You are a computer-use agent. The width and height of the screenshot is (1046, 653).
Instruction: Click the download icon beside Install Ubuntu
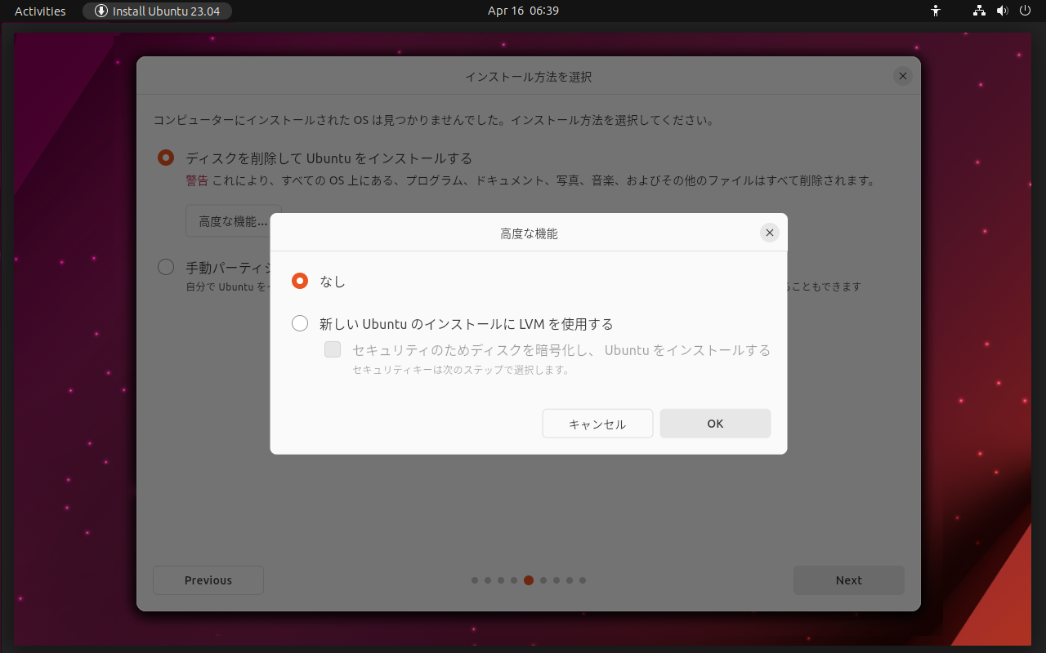(x=101, y=11)
